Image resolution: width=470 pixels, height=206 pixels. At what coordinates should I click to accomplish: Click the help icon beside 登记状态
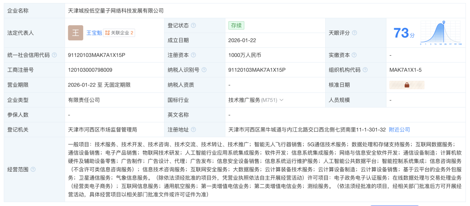(193, 26)
